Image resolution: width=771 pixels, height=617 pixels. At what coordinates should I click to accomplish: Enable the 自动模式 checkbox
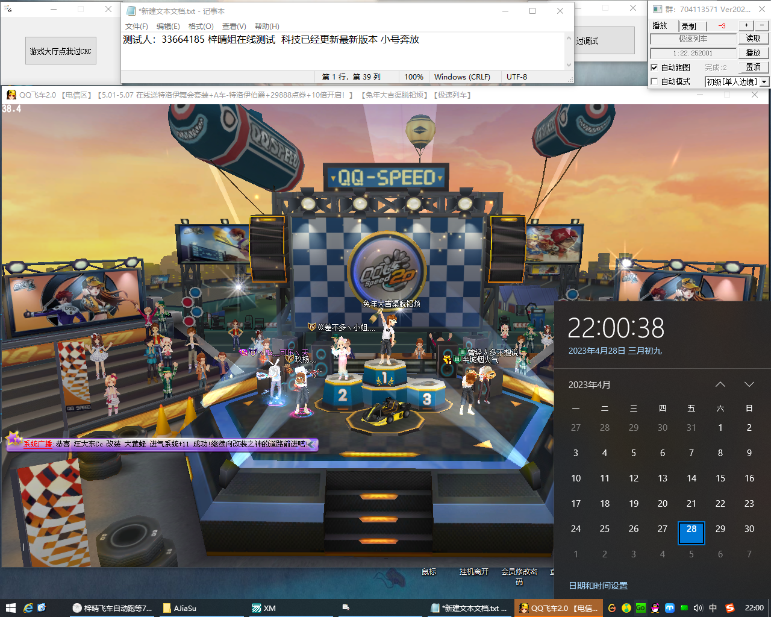(x=654, y=81)
